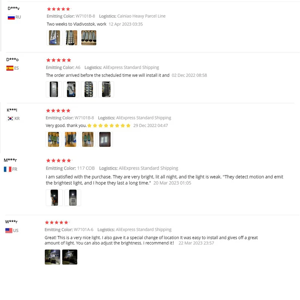Open second photo in M***r's review
This screenshot has height=300, width=300.
(73, 198)
